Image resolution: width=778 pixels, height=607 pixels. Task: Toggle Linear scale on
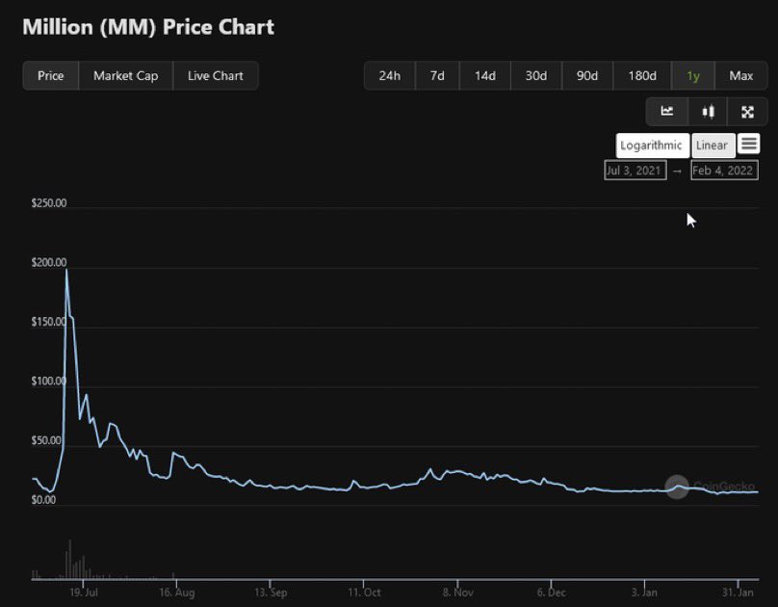point(713,145)
